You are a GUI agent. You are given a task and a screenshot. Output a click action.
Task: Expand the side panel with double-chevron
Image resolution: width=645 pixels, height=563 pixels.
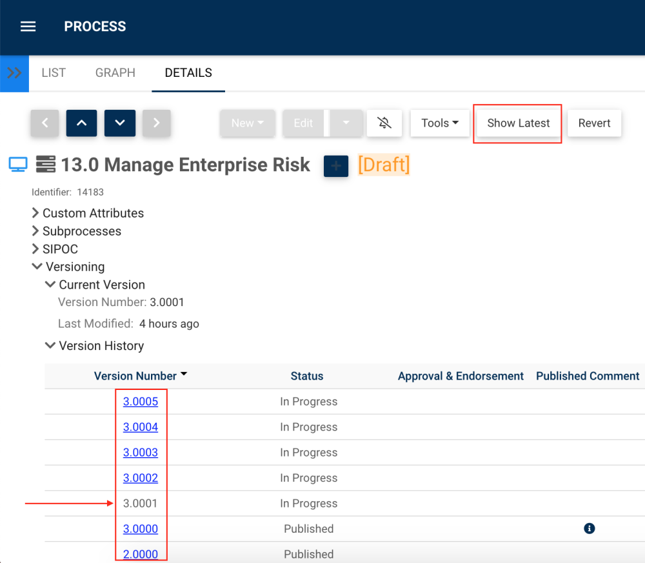[x=14, y=73]
